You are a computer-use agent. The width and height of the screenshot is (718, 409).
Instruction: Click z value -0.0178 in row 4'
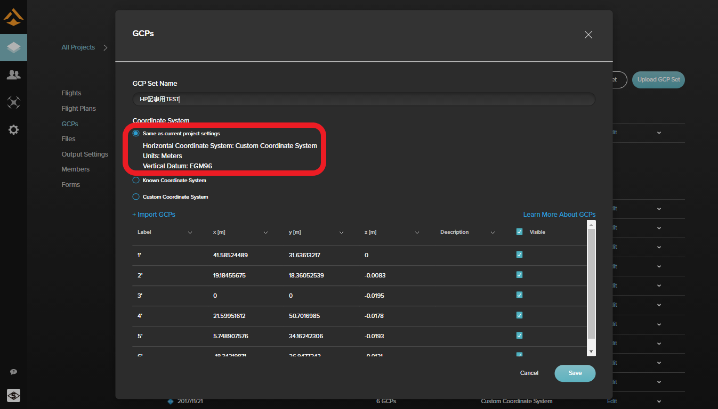(x=374, y=316)
